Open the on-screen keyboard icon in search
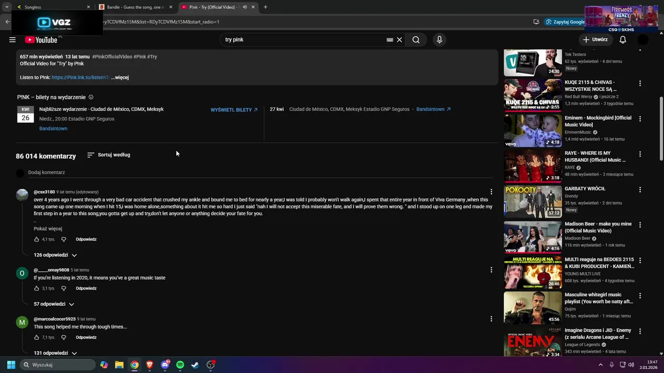 click(x=390, y=40)
